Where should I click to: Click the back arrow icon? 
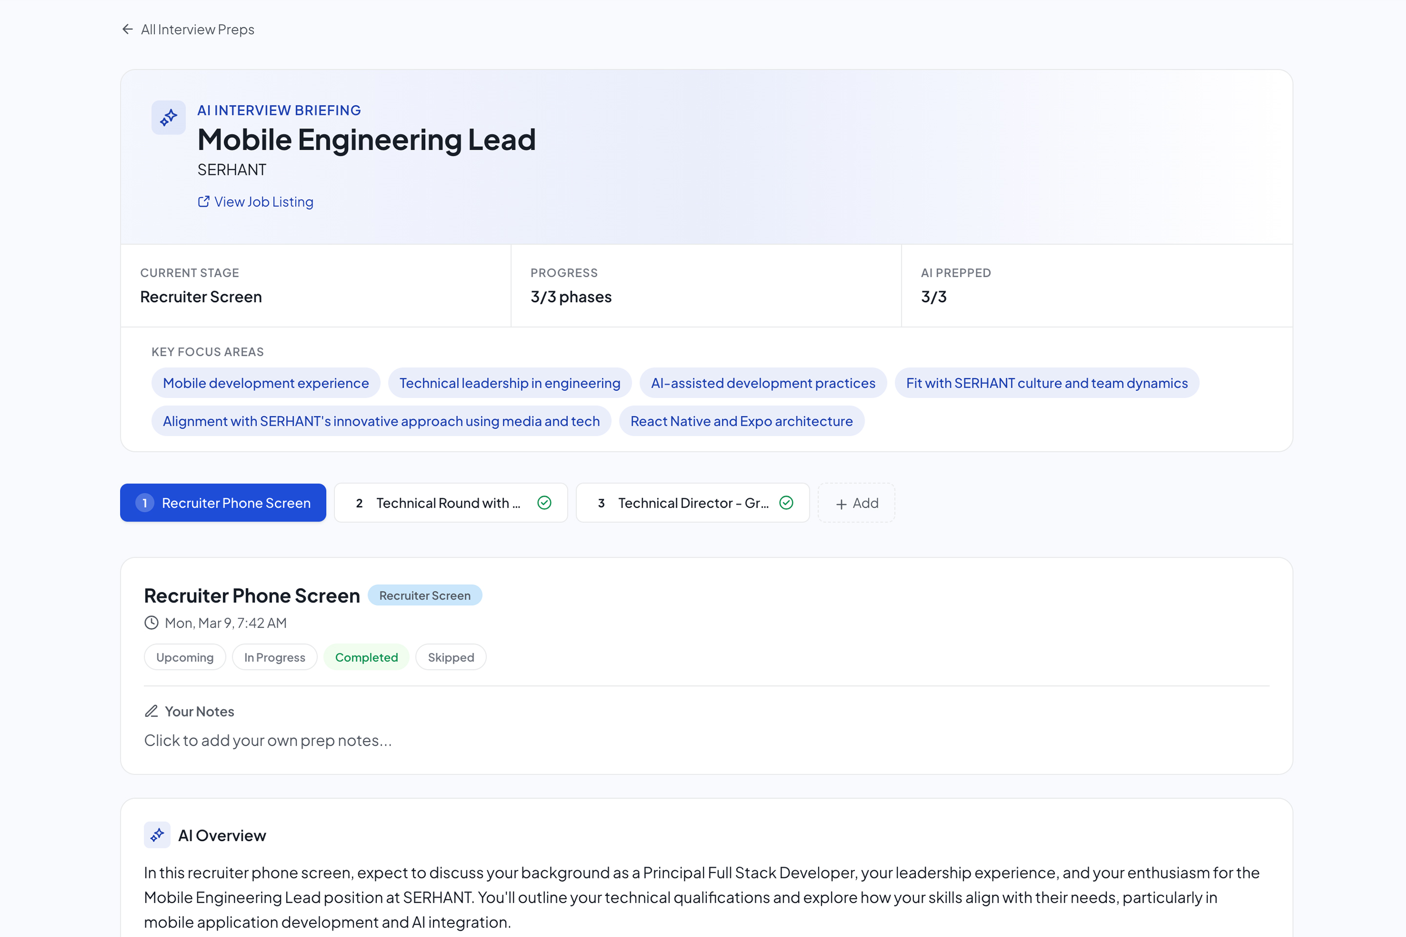click(127, 29)
